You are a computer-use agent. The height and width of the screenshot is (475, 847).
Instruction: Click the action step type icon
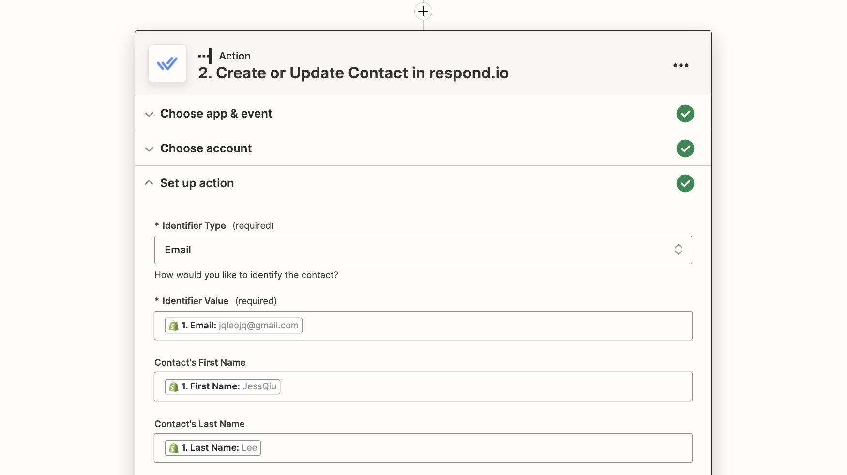coord(206,56)
